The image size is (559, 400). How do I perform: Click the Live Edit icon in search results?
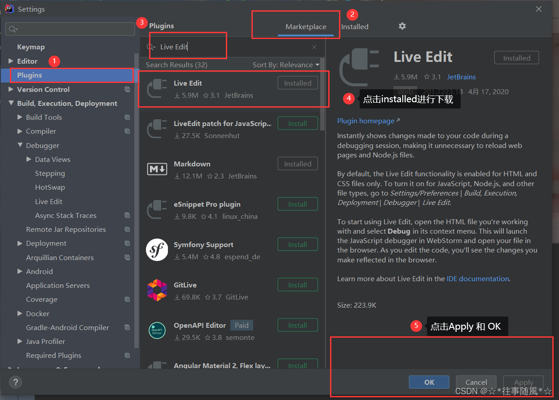(157, 87)
